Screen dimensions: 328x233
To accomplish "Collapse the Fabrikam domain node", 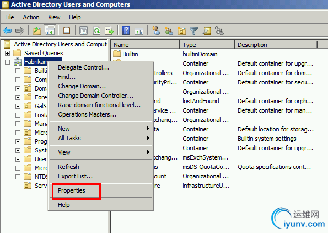I will coord(7,62).
